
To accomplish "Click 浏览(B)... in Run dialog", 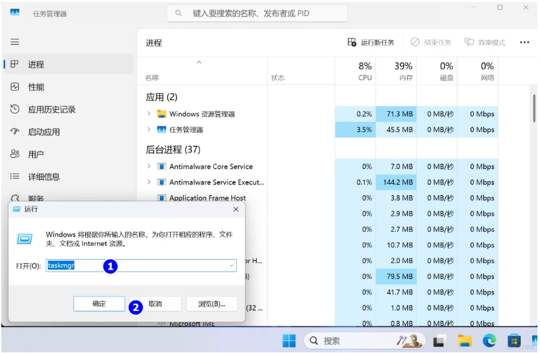I will 211,304.
